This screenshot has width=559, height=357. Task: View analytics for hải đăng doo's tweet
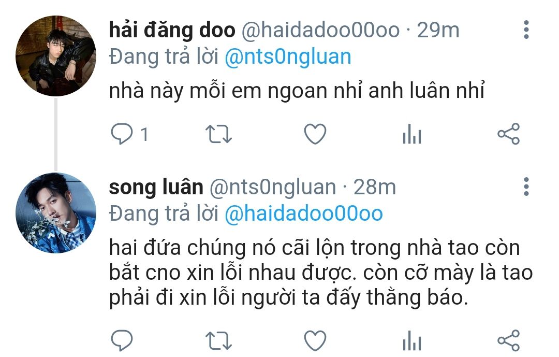point(412,134)
